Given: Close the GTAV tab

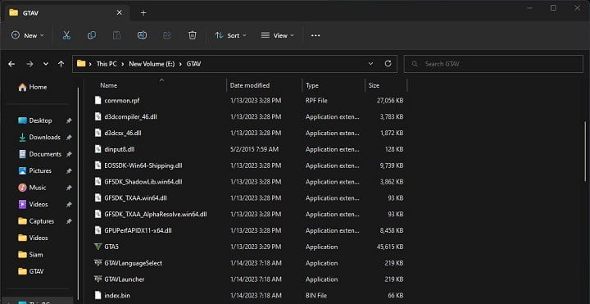Looking at the screenshot, I should click(119, 13).
